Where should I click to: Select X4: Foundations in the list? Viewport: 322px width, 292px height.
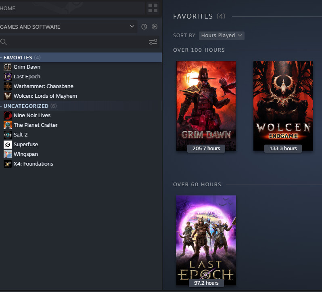33,164
